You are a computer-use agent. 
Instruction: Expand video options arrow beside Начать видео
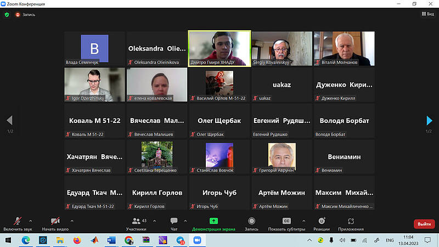point(72,220)
